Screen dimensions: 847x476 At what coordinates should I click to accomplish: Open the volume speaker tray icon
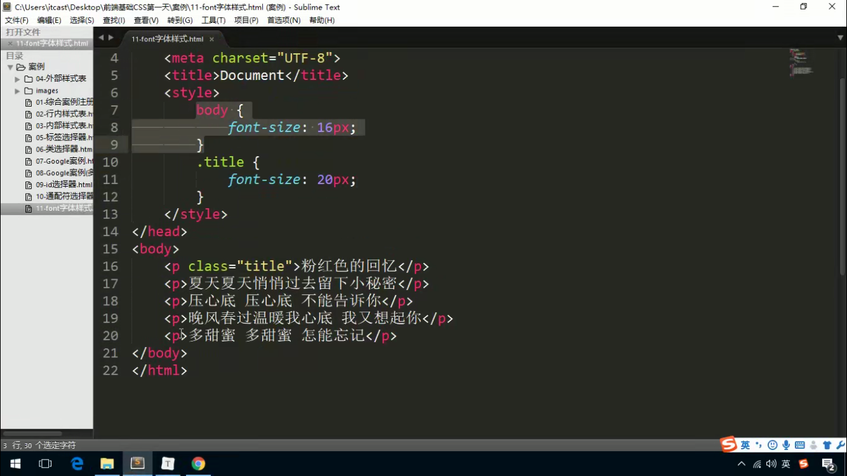coord(771,464)
